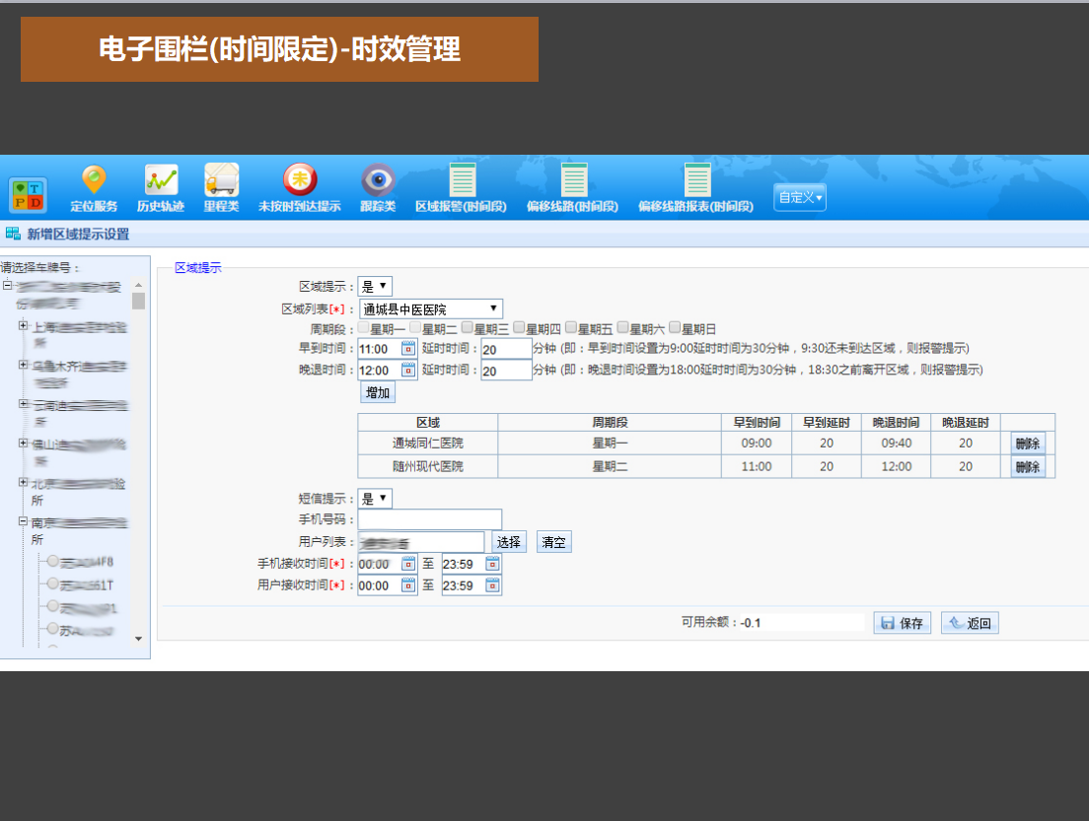Open 偏移线路报表(时间段) report icon
This screenshot has width=1089, height=821.
tap(696, 181)
